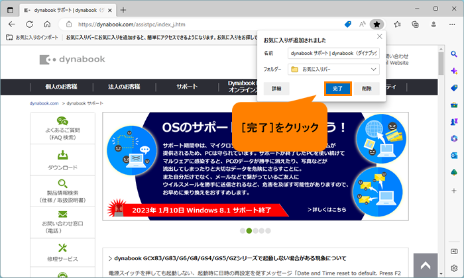Click the filled star favorites icon
The image size is (464, 278).
[x=377, y=24]
